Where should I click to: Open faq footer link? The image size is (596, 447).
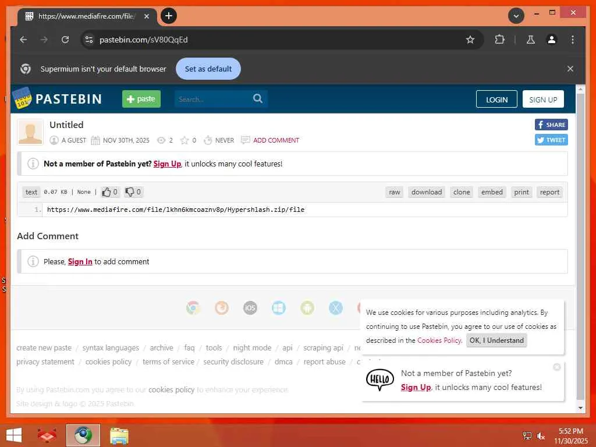point(189,348)
